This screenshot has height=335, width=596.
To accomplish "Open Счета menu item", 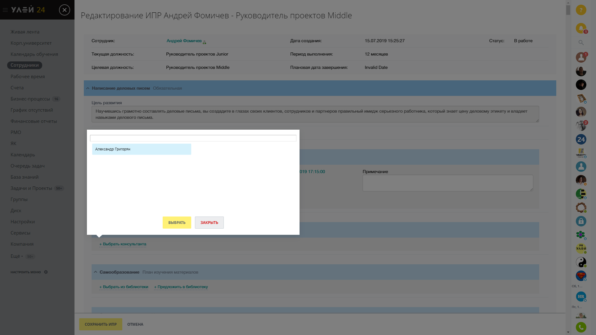I will 17,88.
